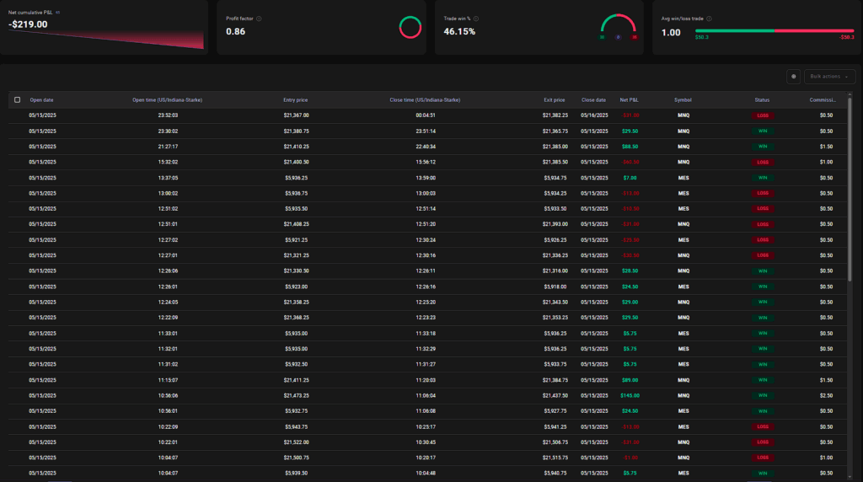Screen dimensions: 863x482
Task: Open table column settings gear icon
Action: tap(793, 77)
